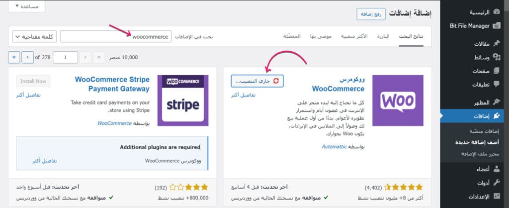The image size is (509, 208).
Task: Click the spinning installing icon on WooCommerce button
Action: point(276,81)
